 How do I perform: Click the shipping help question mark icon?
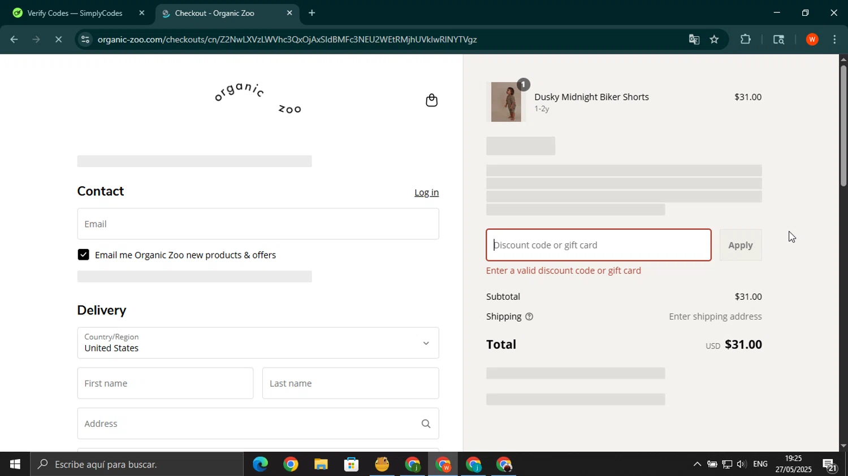[529, 317]
